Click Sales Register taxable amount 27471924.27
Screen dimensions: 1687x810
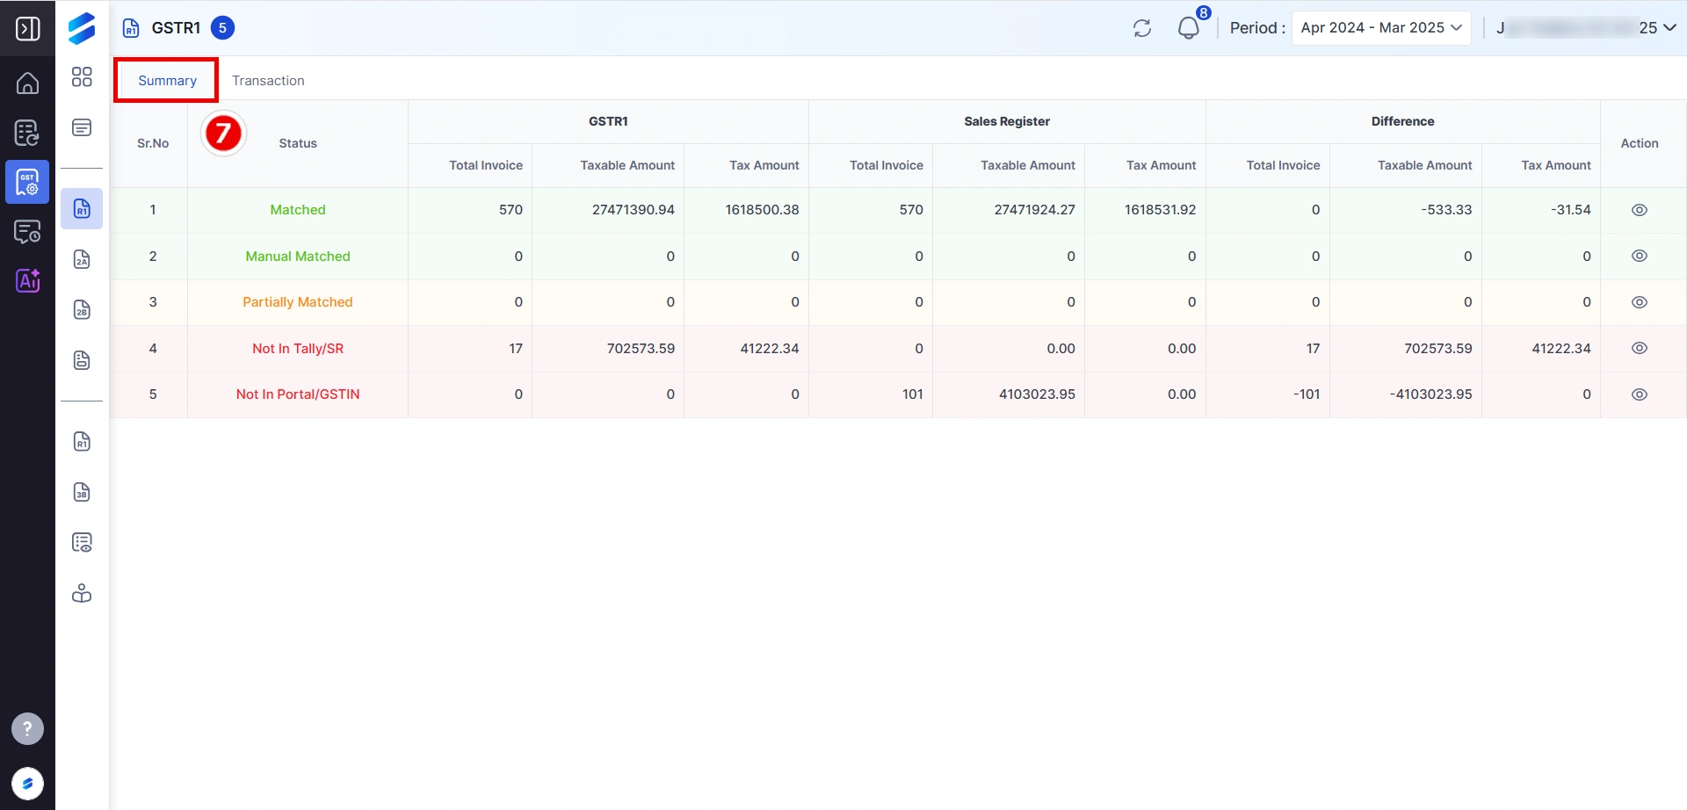click(x=1034, y=210)
